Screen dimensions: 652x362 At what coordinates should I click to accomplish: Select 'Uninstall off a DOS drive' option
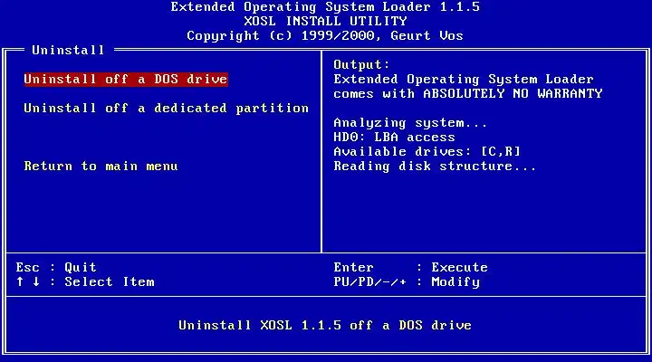[x=126, y=79]
